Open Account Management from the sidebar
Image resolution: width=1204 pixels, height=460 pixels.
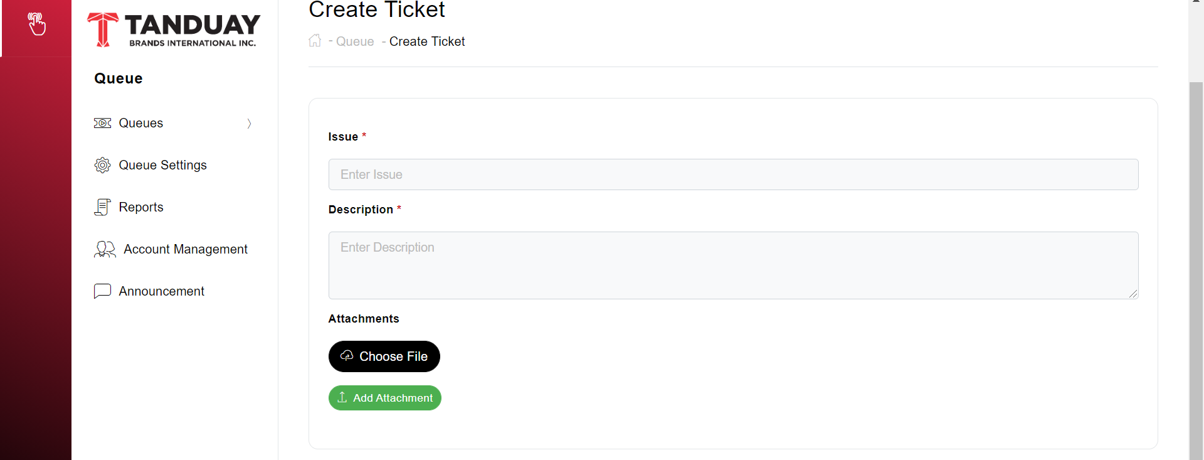[x=185, y=249]
